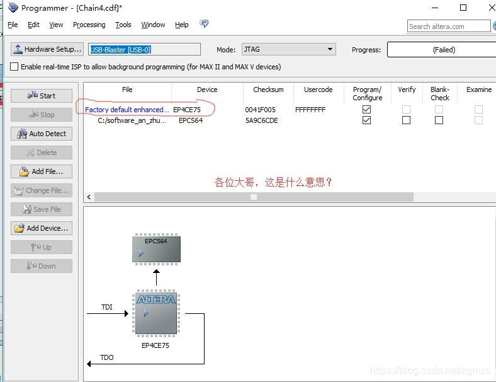496x382 pixels.
Task: Click the Programmer application title icon
Action: coord(13,8)
